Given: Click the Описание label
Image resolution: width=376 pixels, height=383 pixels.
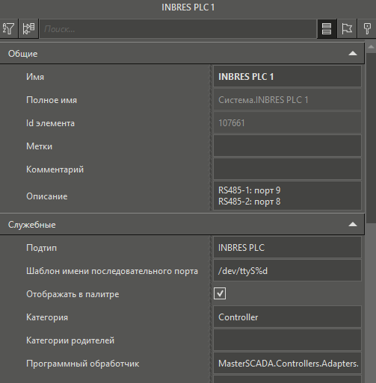Looking at the screenshot, I should coord(47,196).
